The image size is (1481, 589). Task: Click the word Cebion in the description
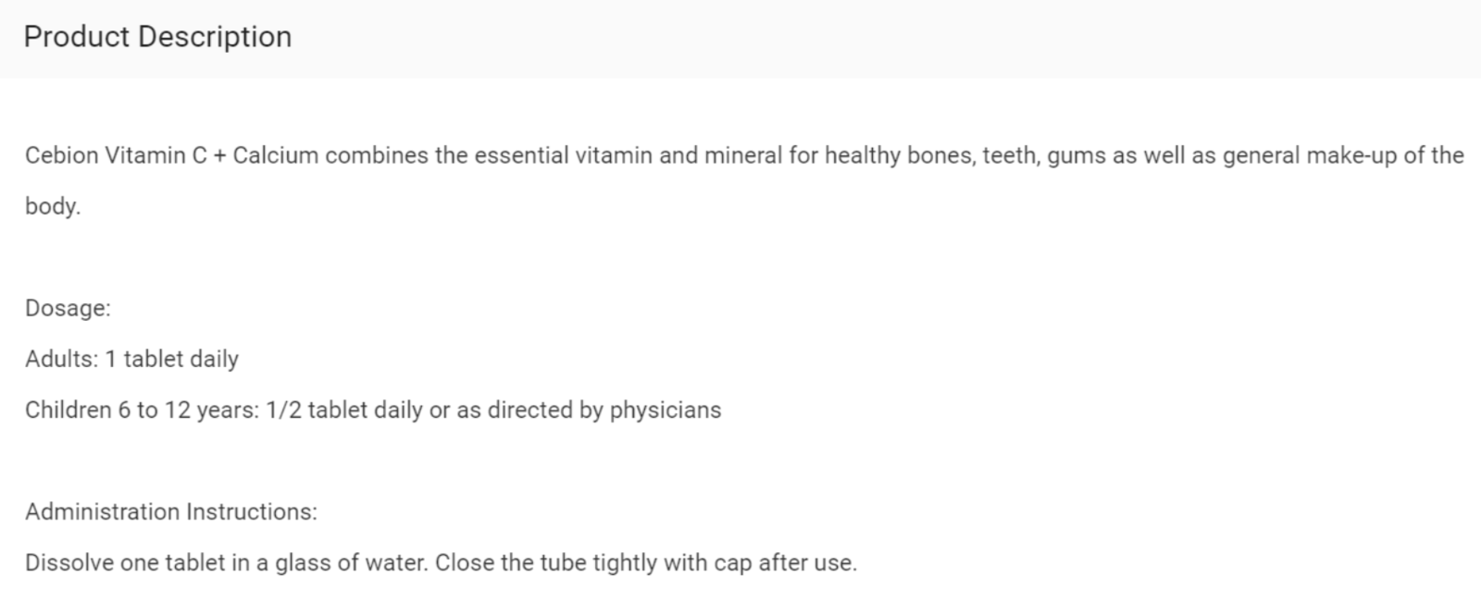click(62, 155)
